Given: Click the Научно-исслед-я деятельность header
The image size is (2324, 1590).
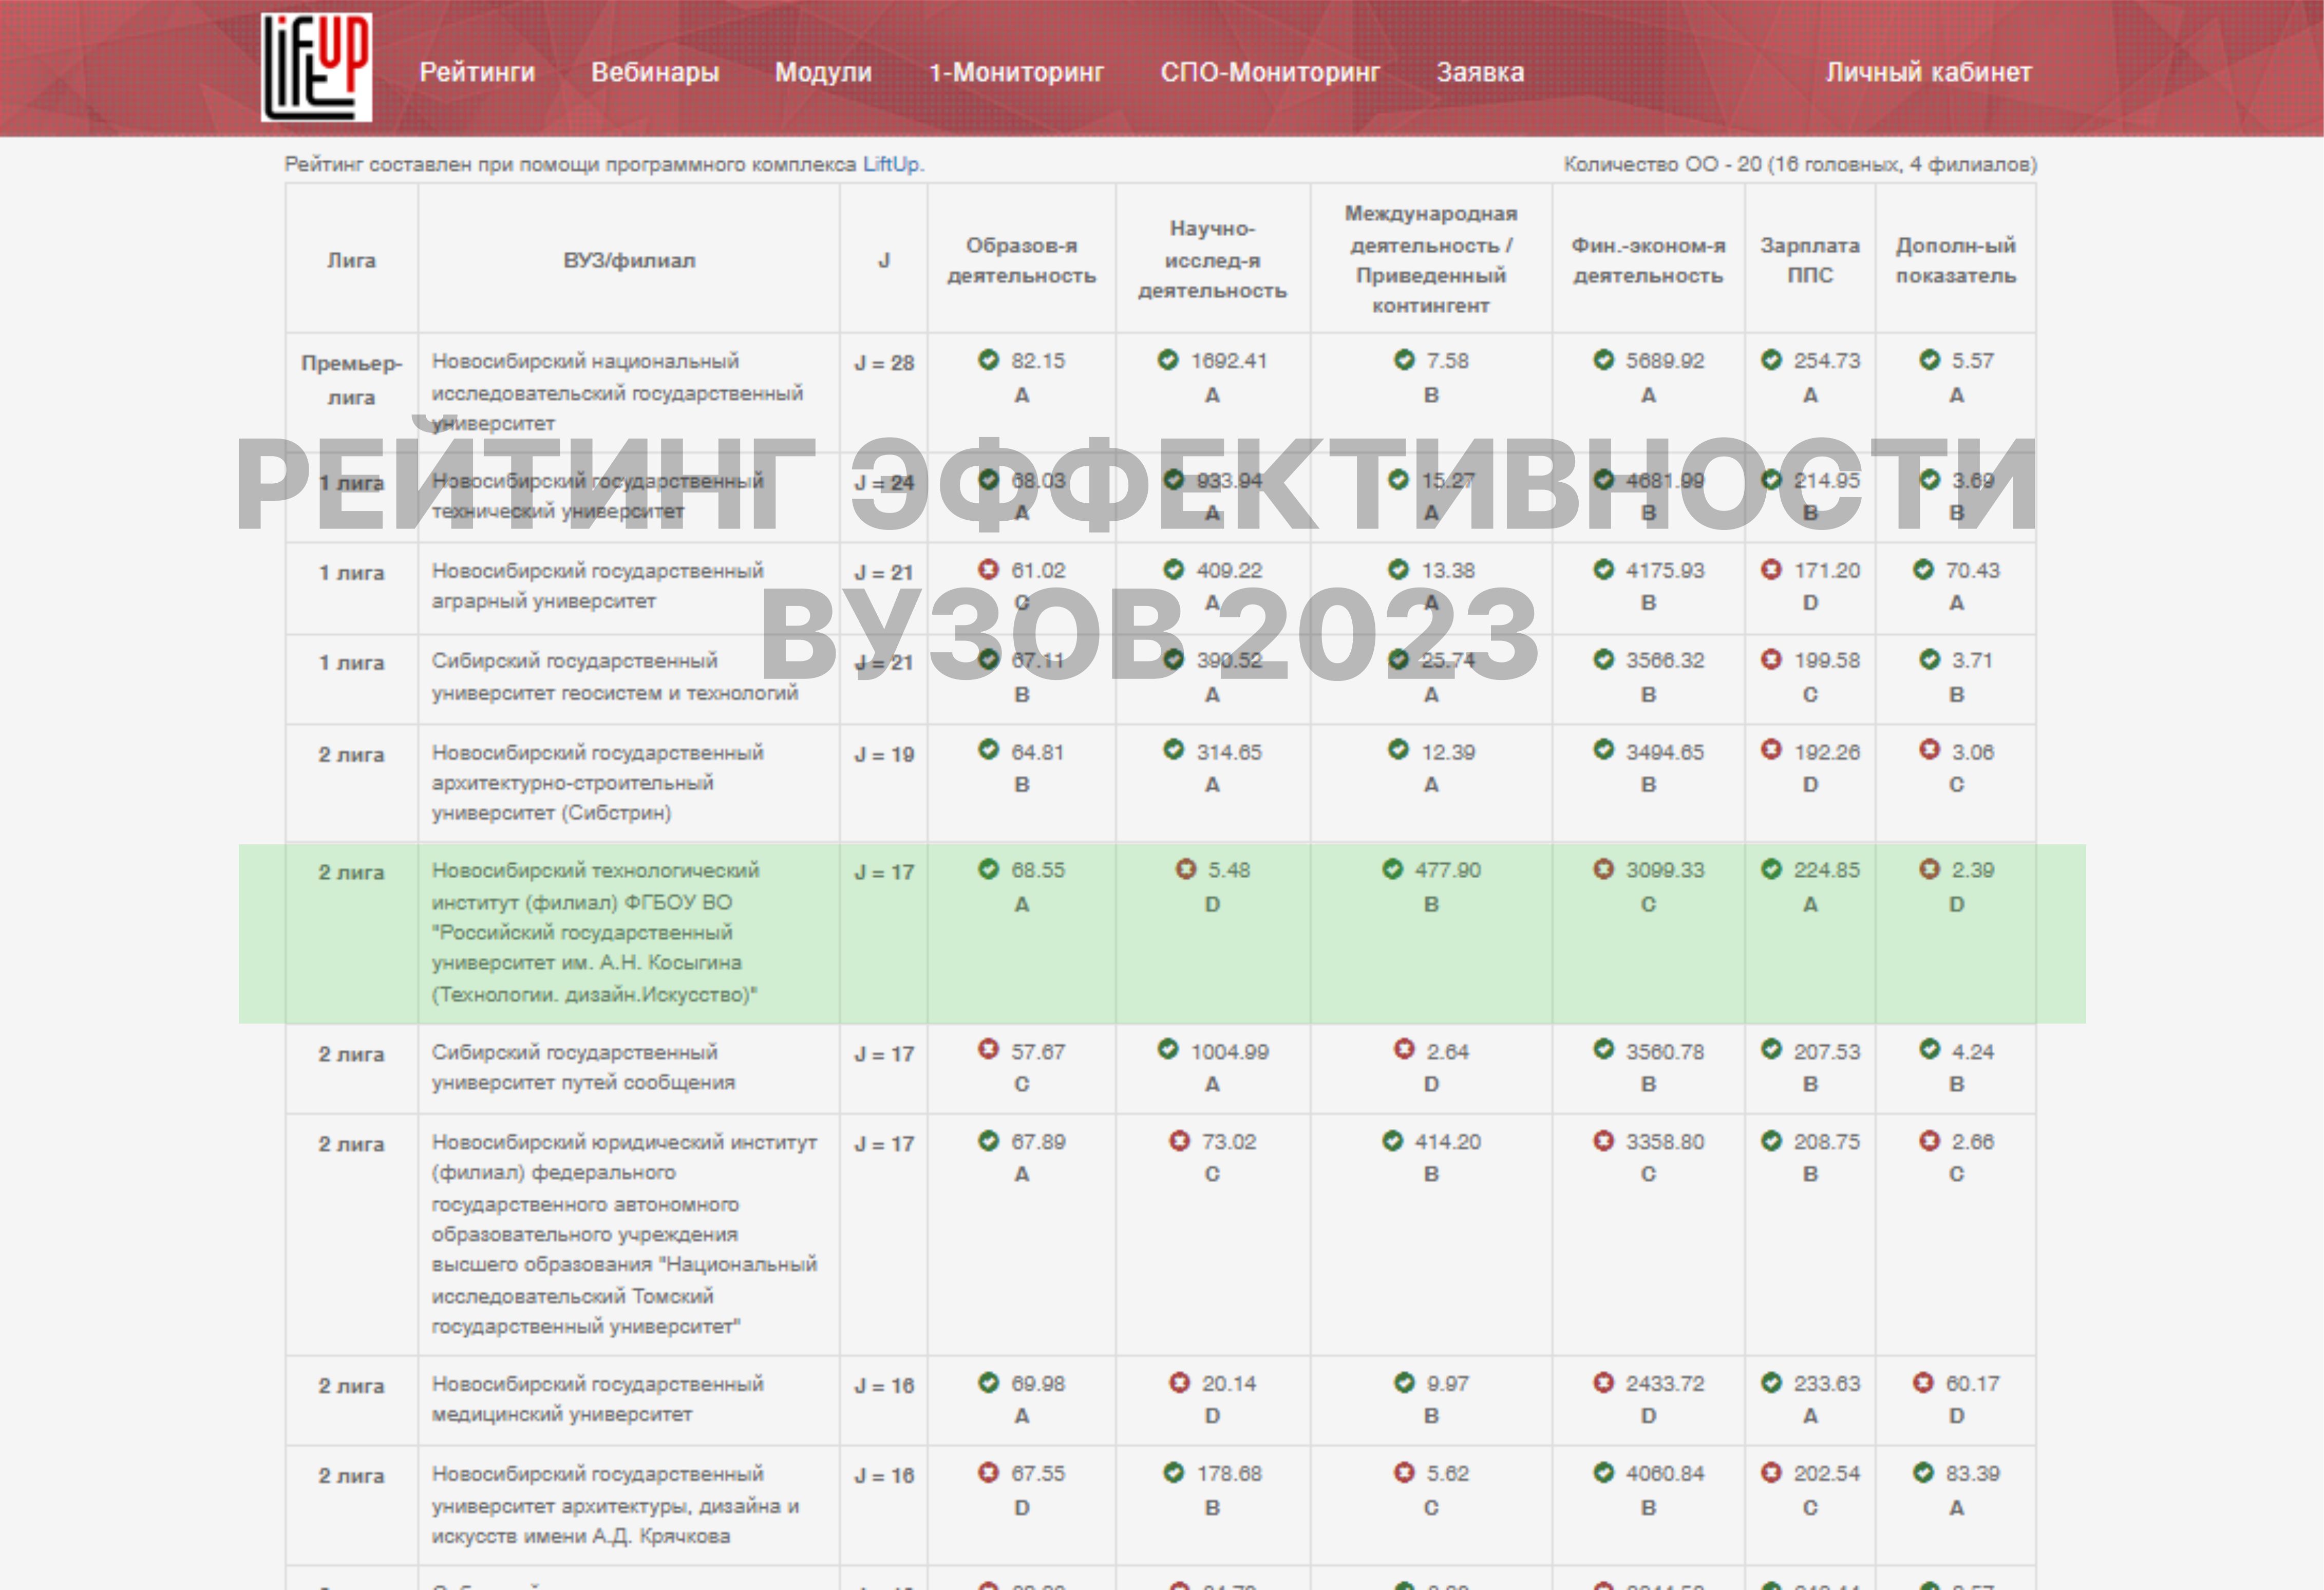Looking at the screenshot, I should point(1212,259).
